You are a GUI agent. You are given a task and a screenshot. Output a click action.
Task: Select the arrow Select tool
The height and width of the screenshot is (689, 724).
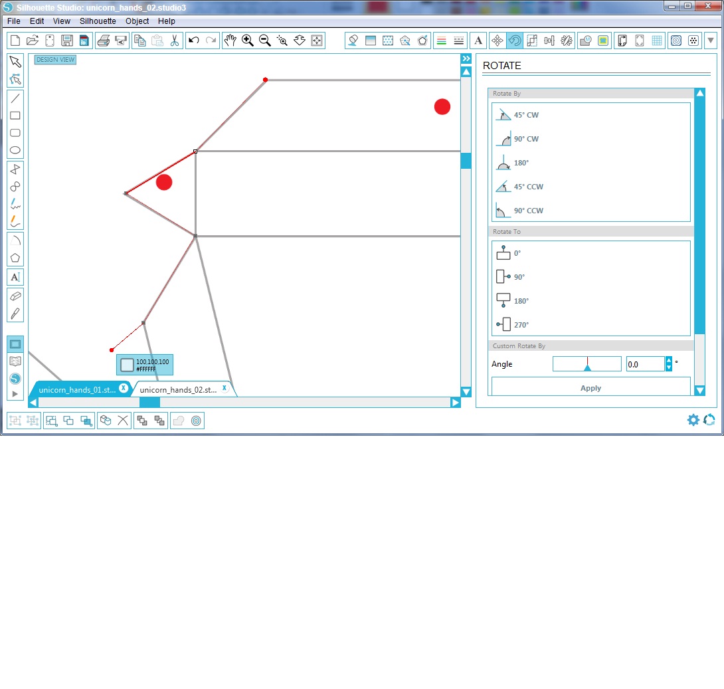(x=15, y=62)
